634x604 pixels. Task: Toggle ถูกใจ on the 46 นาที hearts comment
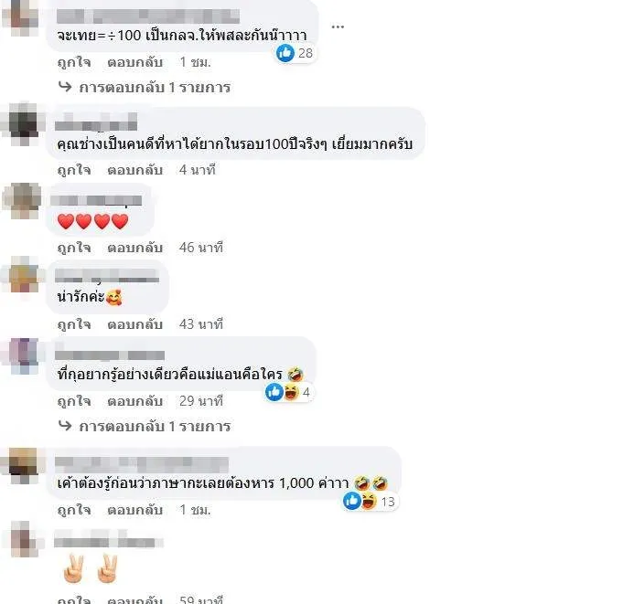74,248
